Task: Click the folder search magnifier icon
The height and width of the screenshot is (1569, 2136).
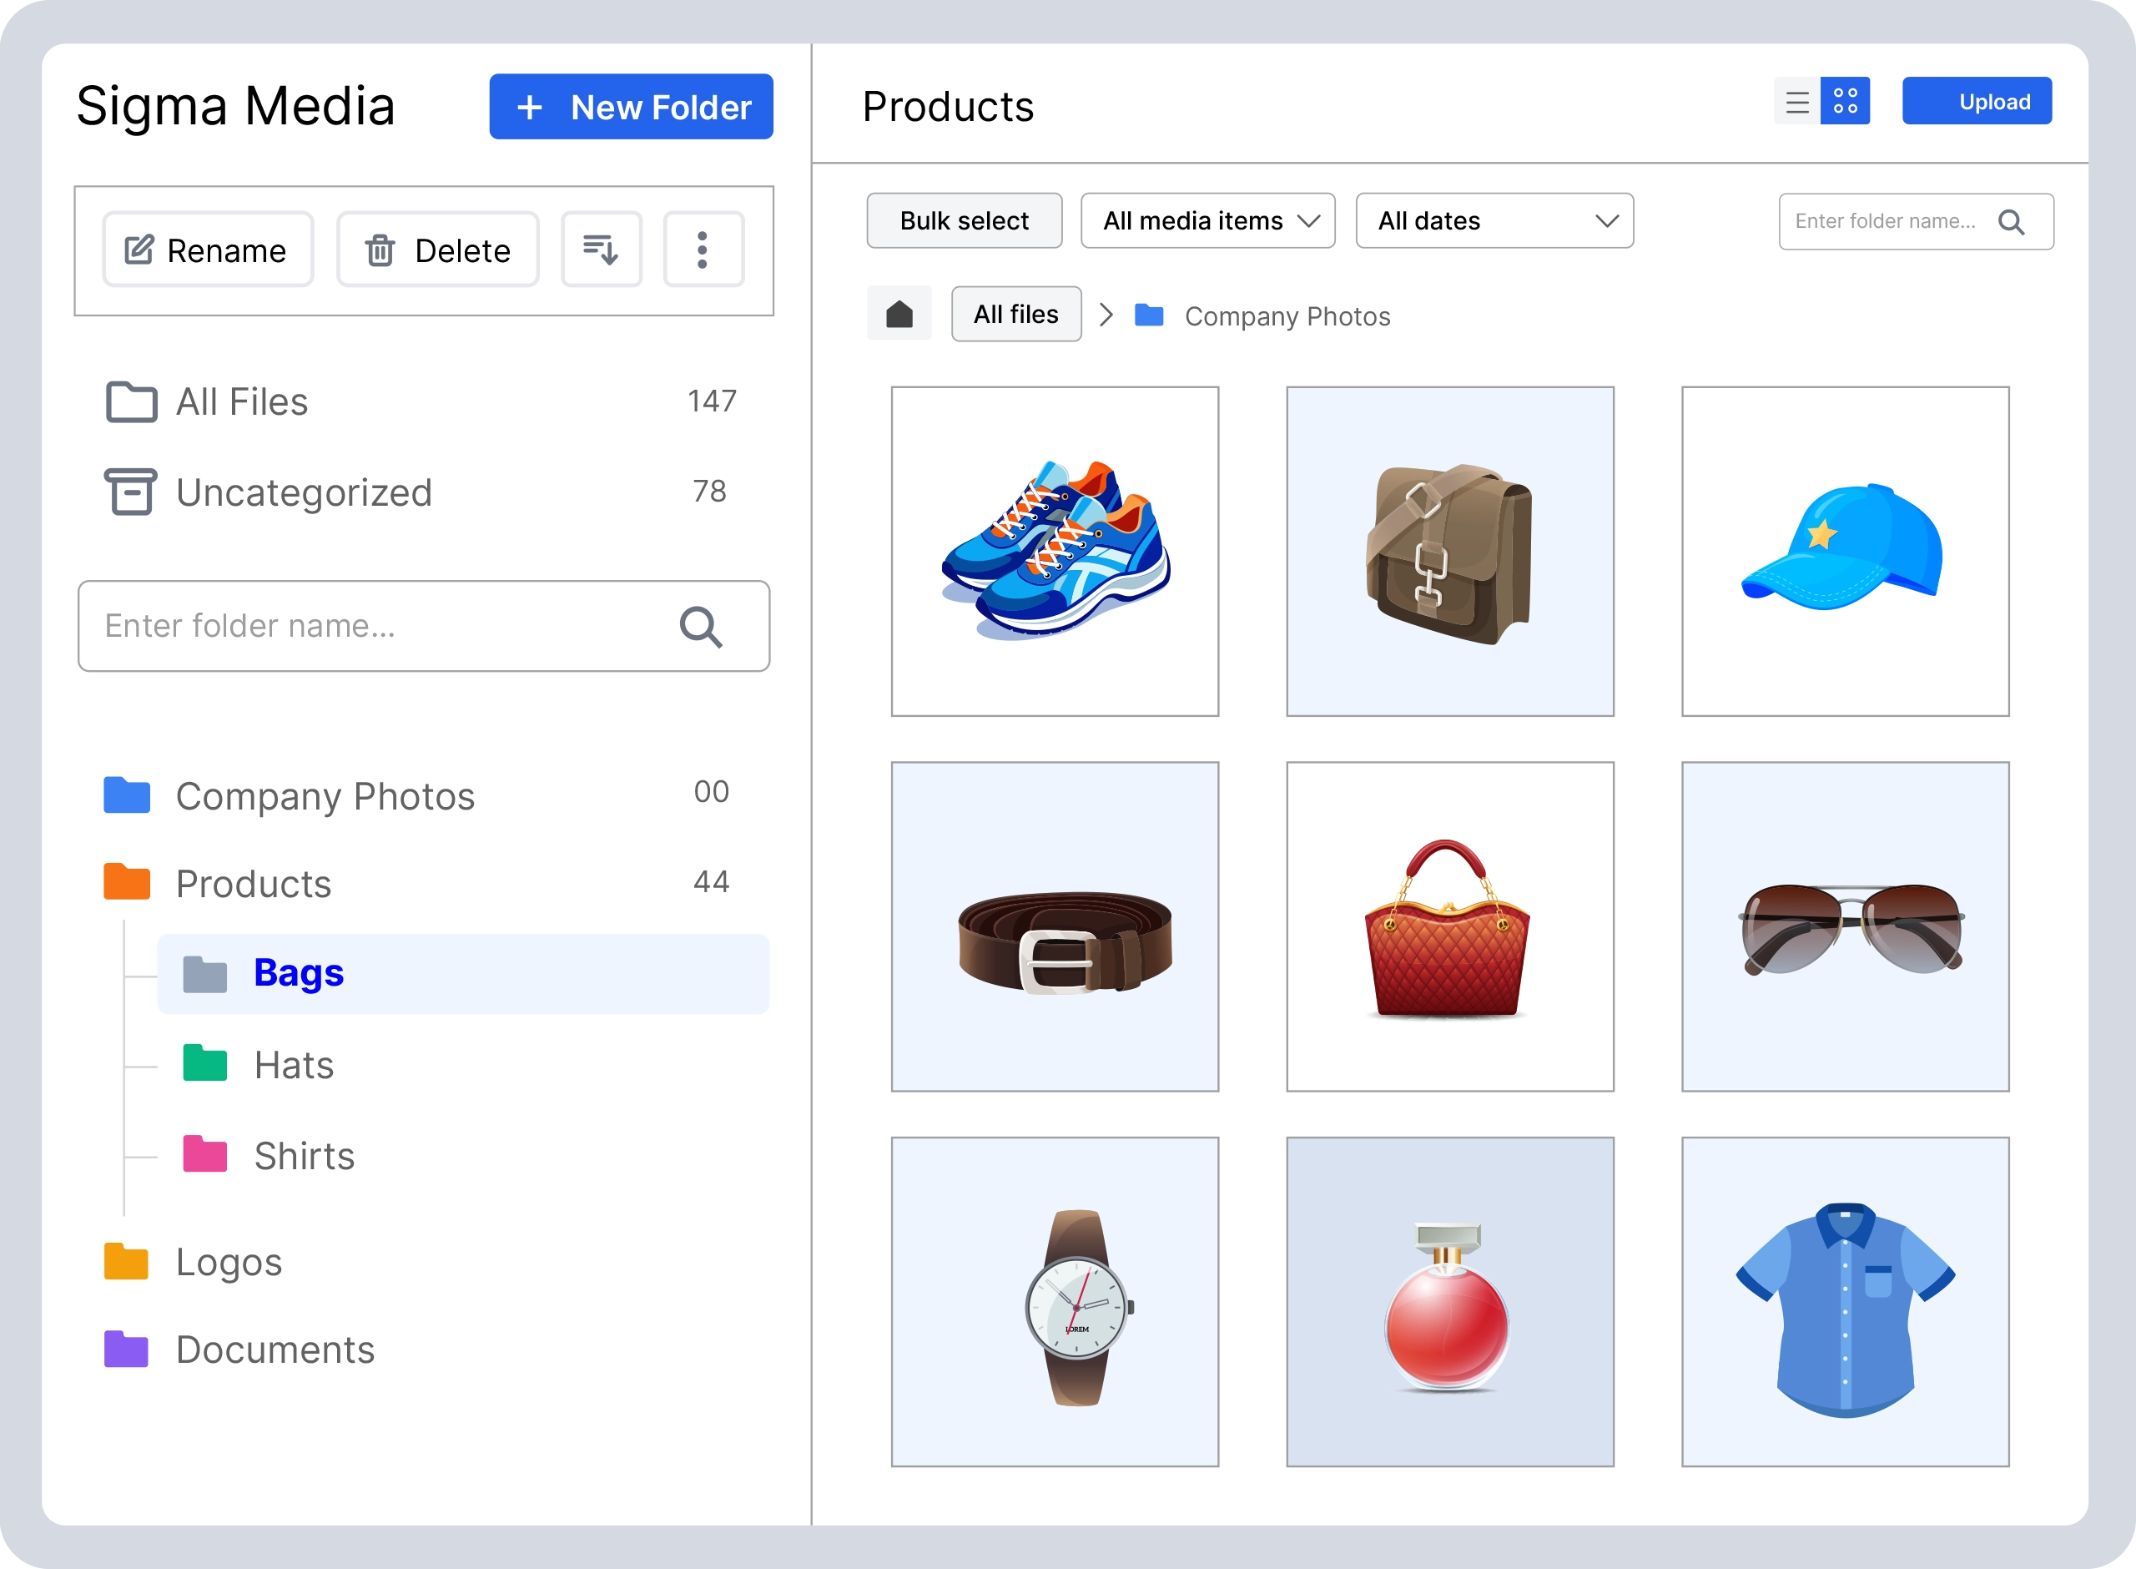Action: (702, 626)
